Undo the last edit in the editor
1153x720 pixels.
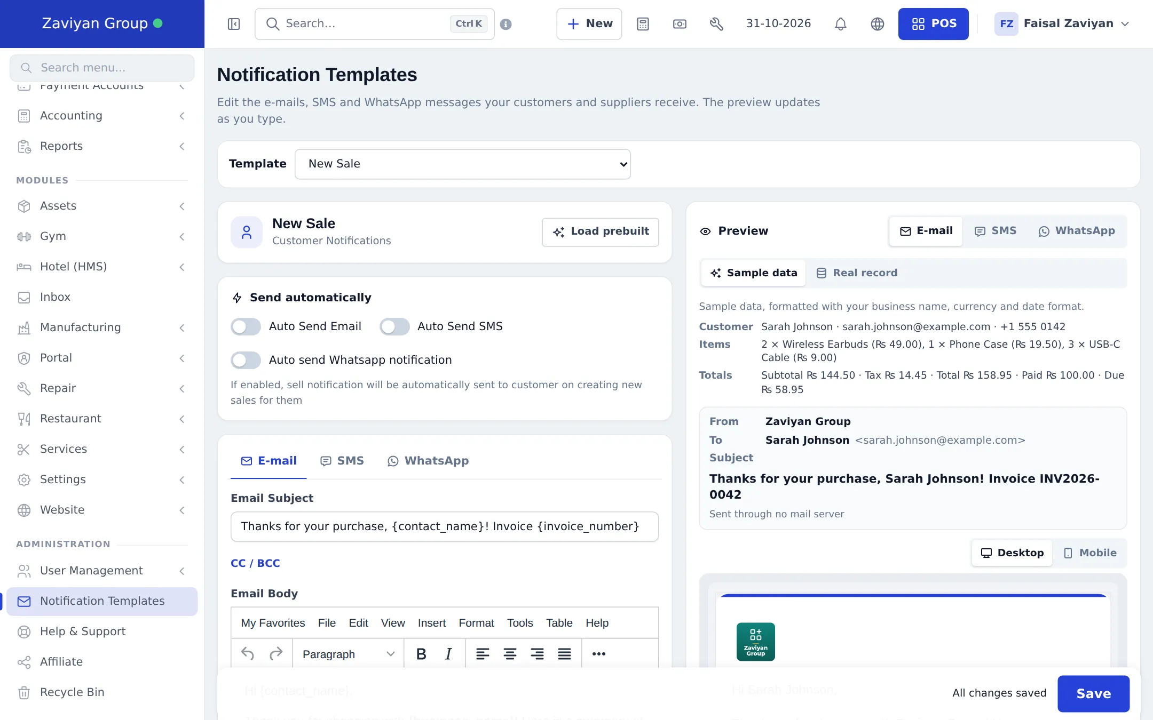point(248,654)
